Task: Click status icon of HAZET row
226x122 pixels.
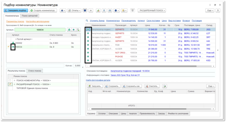Action: tap(88, 37)
